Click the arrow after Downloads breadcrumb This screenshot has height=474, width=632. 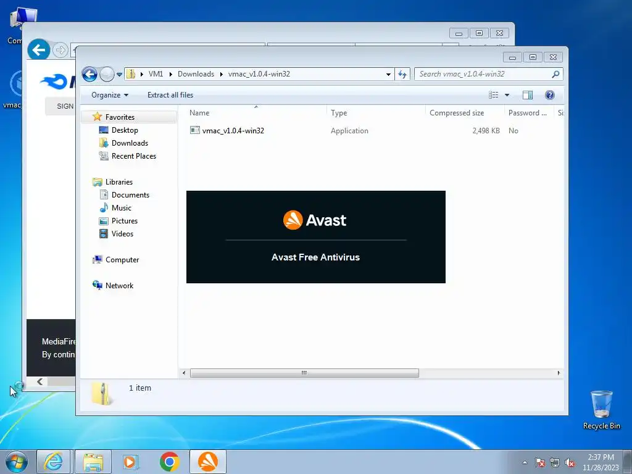pos(222,74)
